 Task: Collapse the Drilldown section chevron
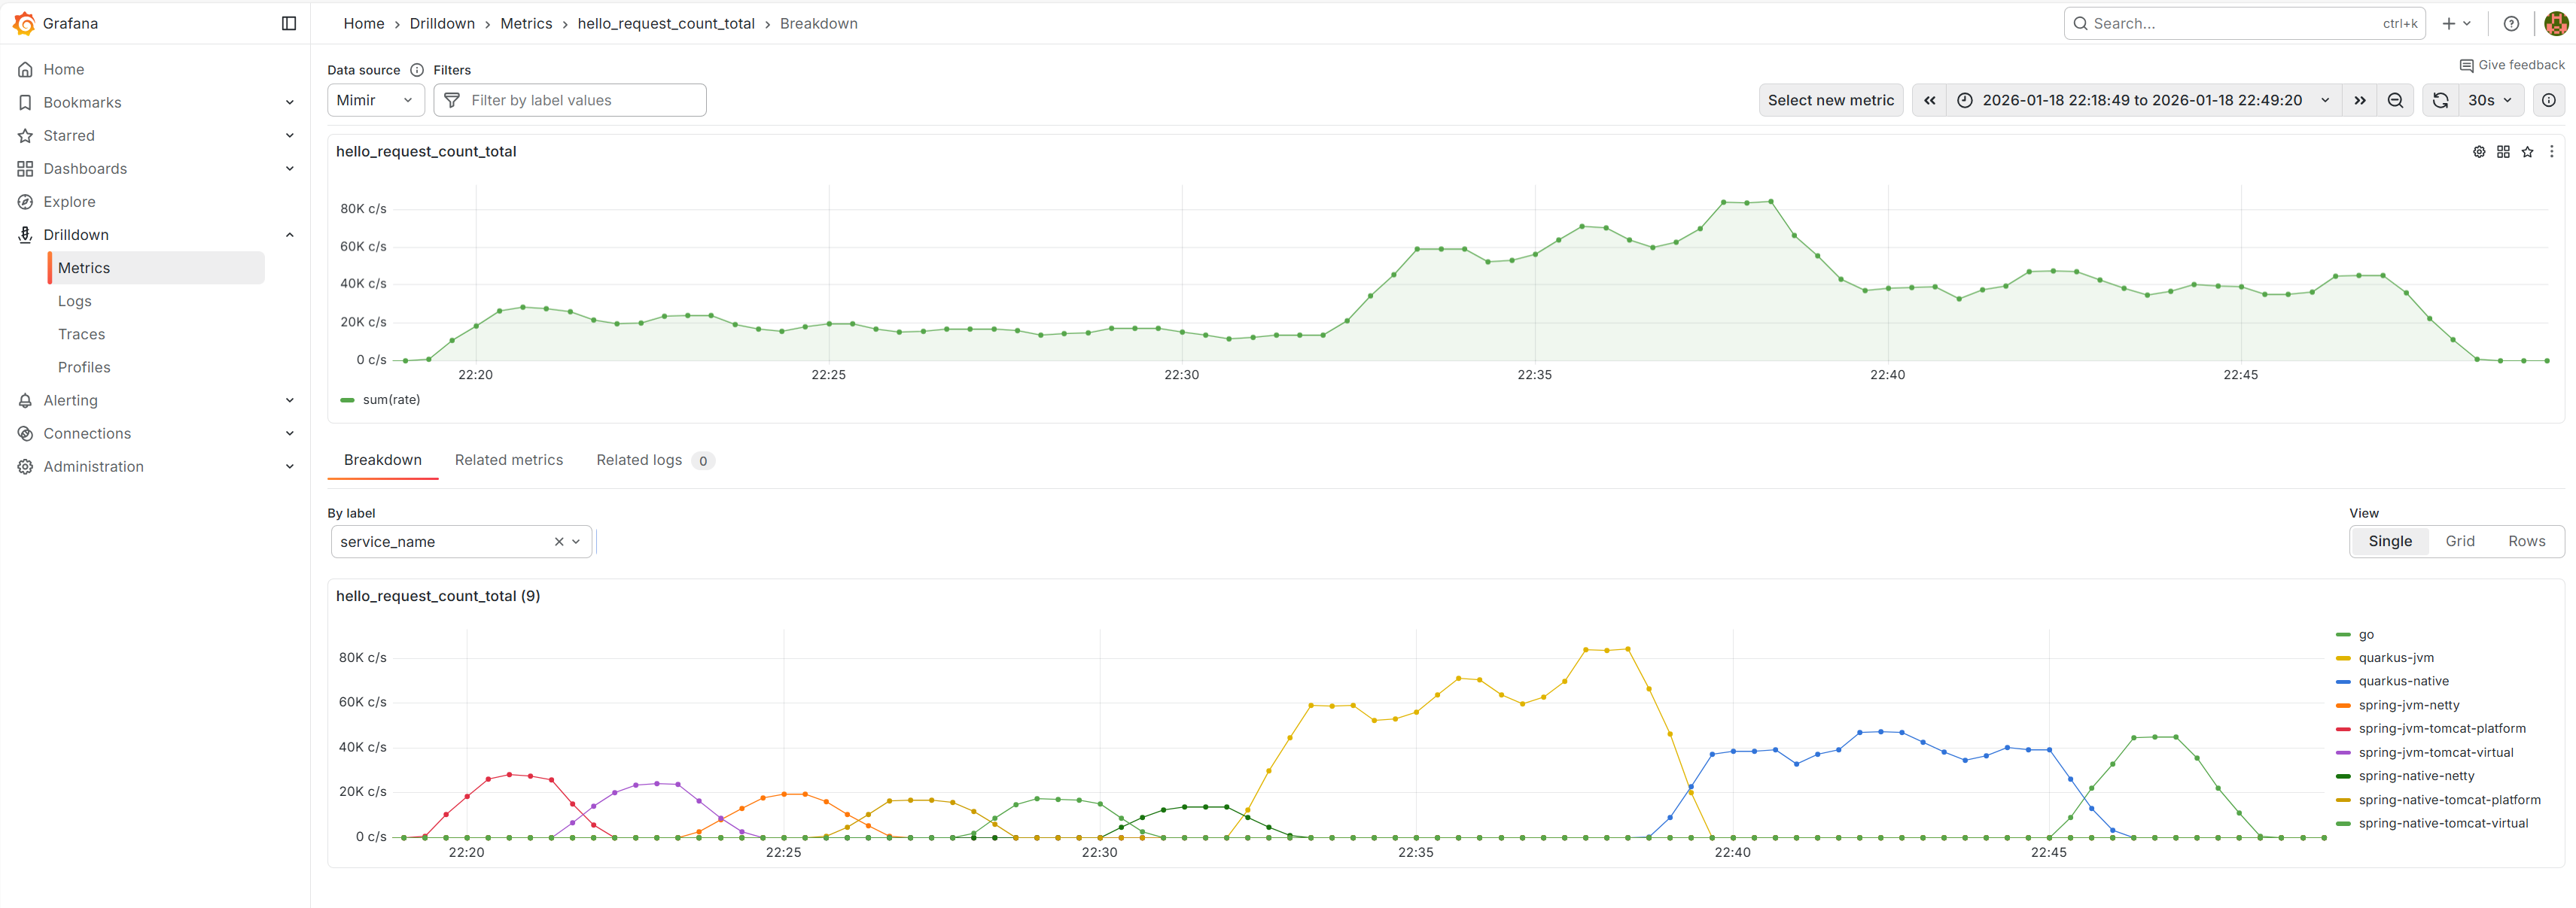pos(290,234)
